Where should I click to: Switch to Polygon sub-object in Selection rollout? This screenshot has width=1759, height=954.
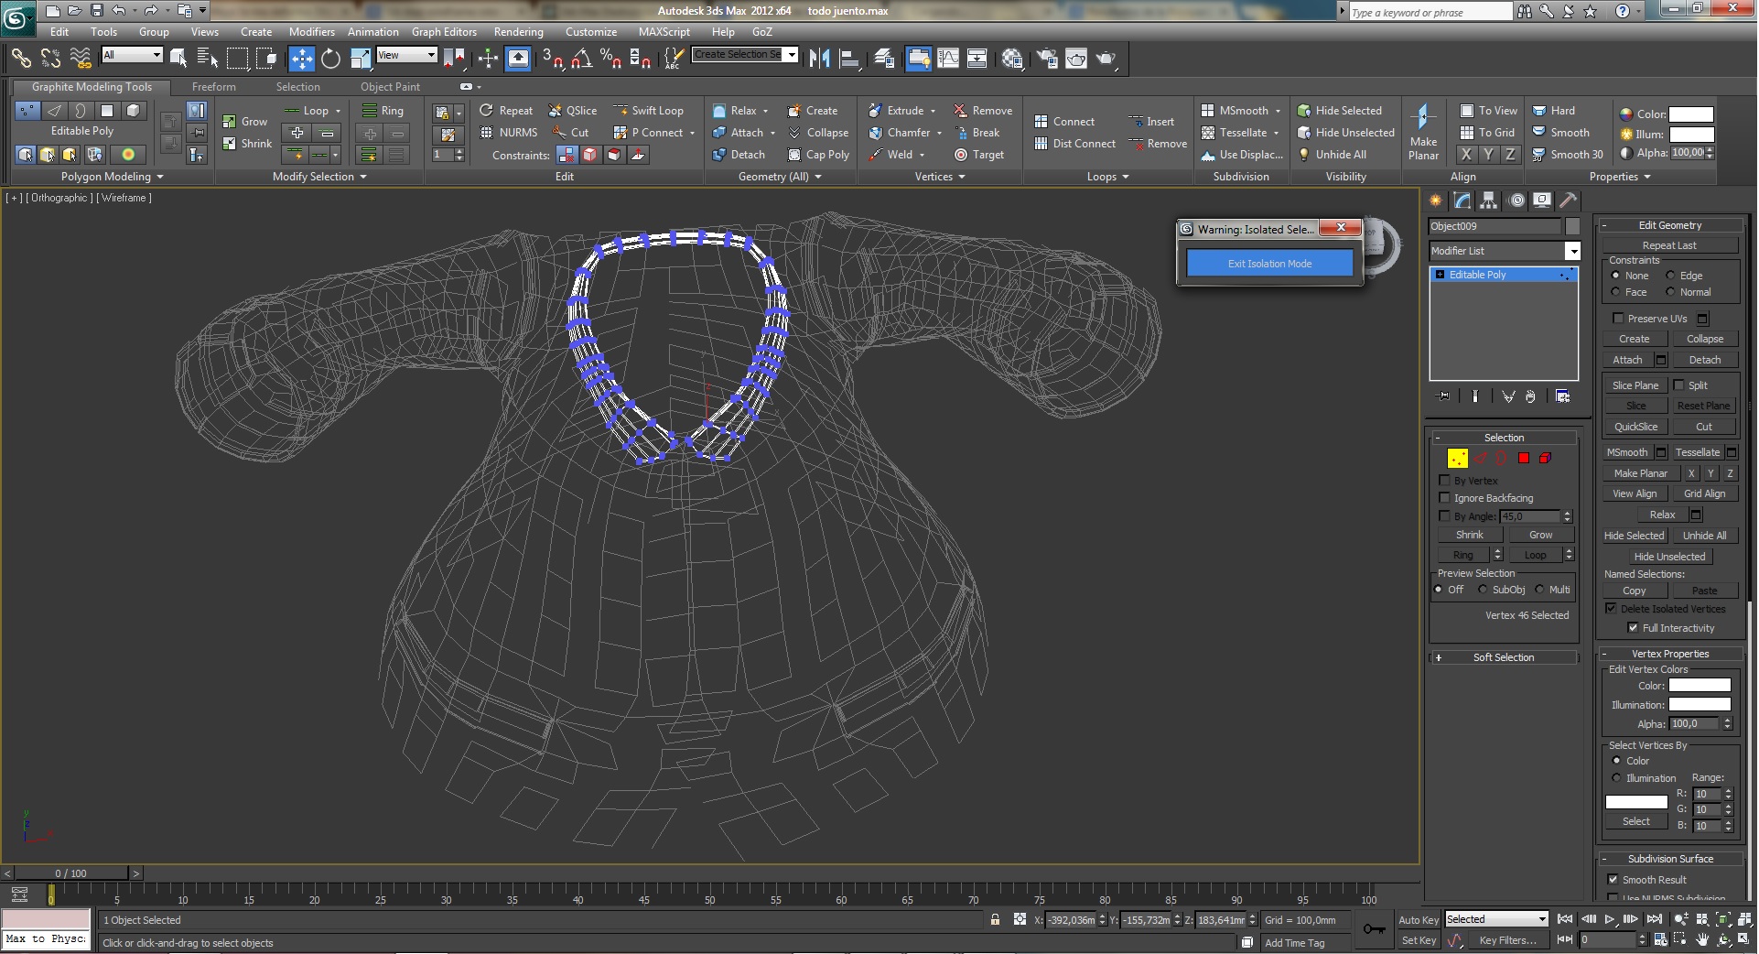point(1524,459)
